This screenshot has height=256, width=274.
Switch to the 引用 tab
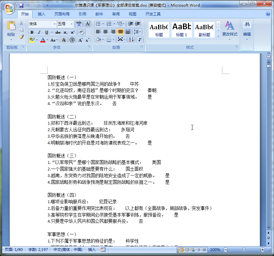[x=82, y=14]
